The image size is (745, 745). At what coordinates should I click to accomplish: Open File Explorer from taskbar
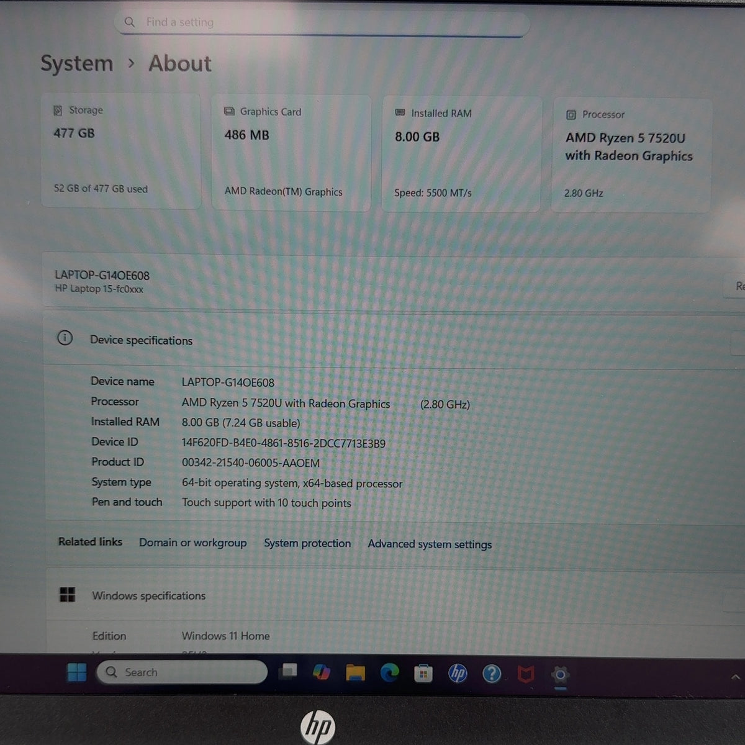(355, 673)
